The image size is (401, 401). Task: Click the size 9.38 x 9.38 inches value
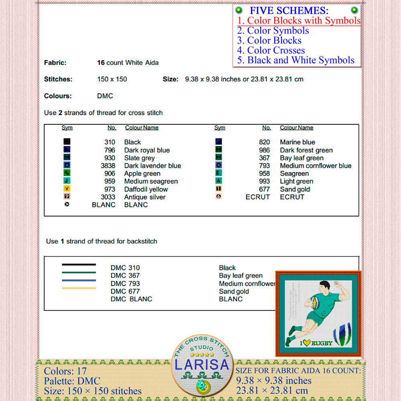pos(244,79)
